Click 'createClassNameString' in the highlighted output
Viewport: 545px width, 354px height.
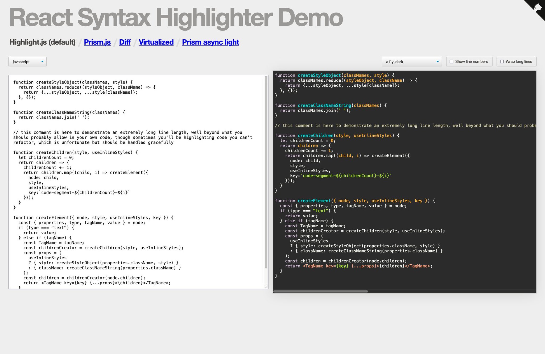tap(324, 105)
